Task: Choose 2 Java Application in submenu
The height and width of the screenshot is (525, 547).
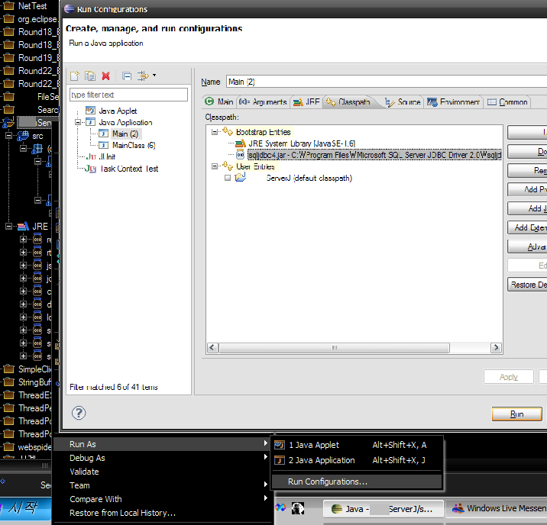Action: 357,460
